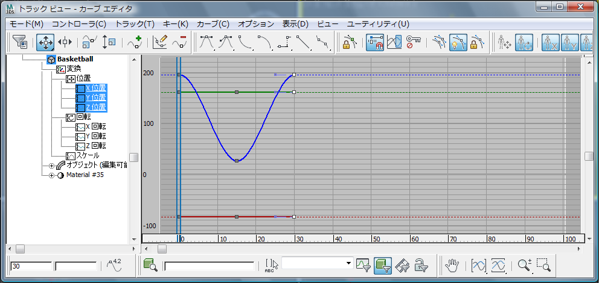Viewport: 599px width, 283px height.
Task: Toggle Lock Tangents padlock button
Action: click(x=476, y=42)
